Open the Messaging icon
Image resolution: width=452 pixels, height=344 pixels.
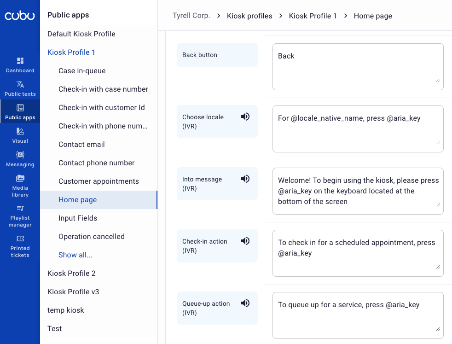[20, 155]
